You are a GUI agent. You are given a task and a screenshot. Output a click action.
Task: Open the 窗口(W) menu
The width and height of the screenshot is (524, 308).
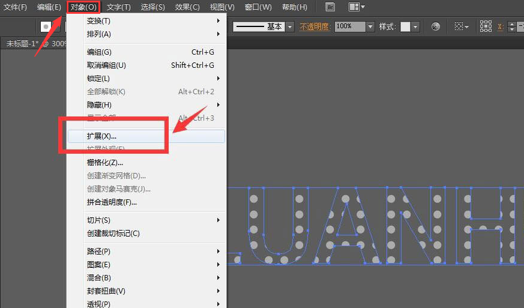point(258,7)
